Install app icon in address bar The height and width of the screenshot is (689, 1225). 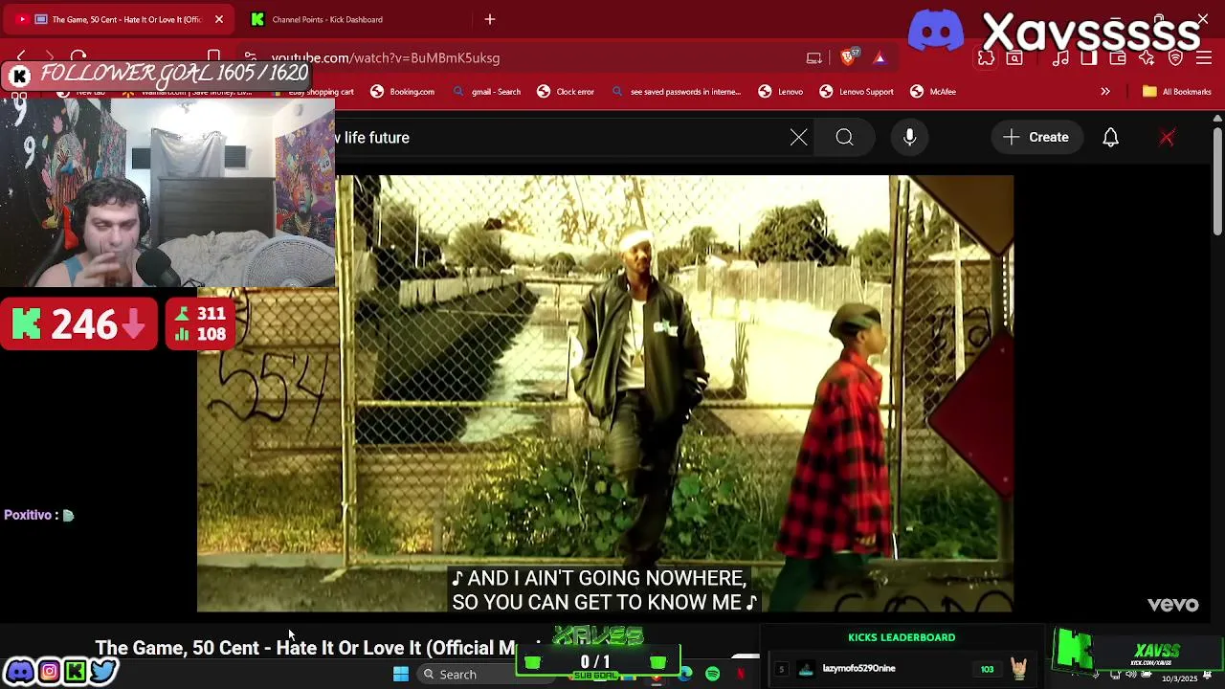[813, 58]
